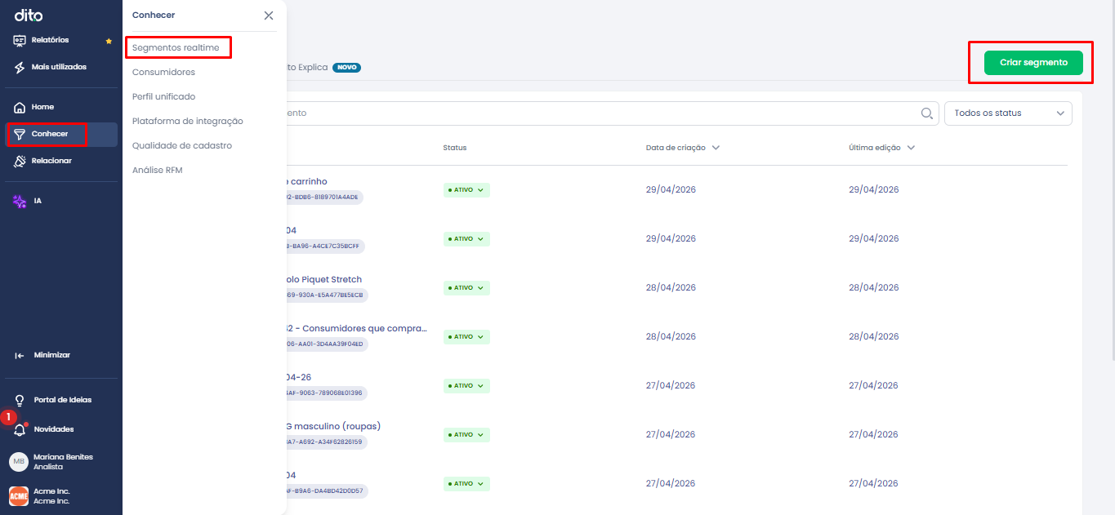
Task: Open Análise RFM menu item
Action: point(158,171)
